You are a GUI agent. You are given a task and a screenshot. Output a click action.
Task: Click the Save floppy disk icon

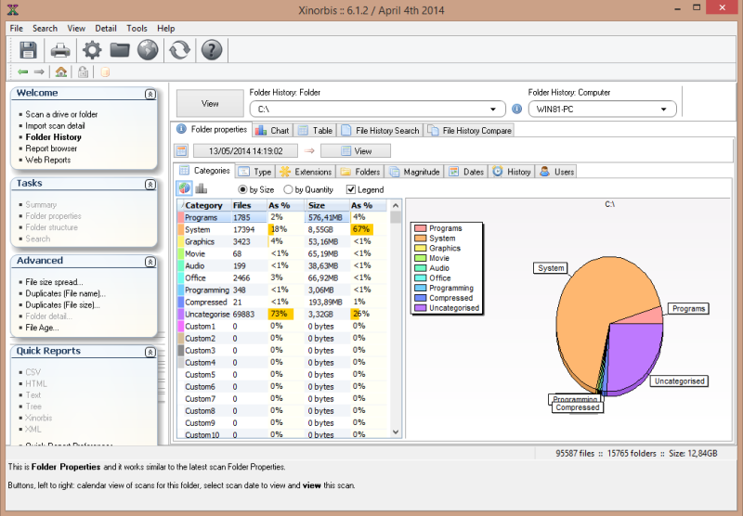tap(28, 50)
